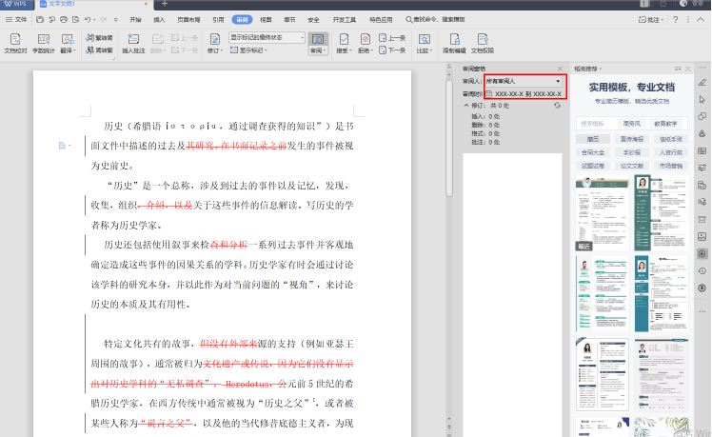Open the 页面布局 ribbon tab

coord(188,20)
